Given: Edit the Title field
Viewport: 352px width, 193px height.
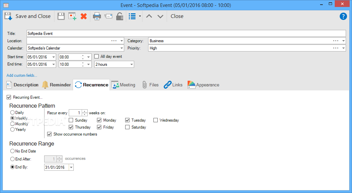Looking at the screenshot, I should coord(186,34).
